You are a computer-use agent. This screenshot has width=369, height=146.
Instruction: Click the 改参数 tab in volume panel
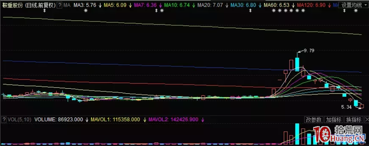[x=314, y=120]
